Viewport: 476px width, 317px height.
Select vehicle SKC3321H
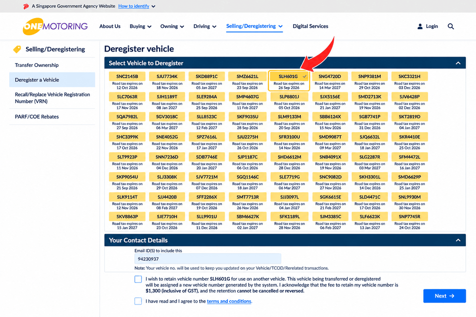tap(410, 77)
